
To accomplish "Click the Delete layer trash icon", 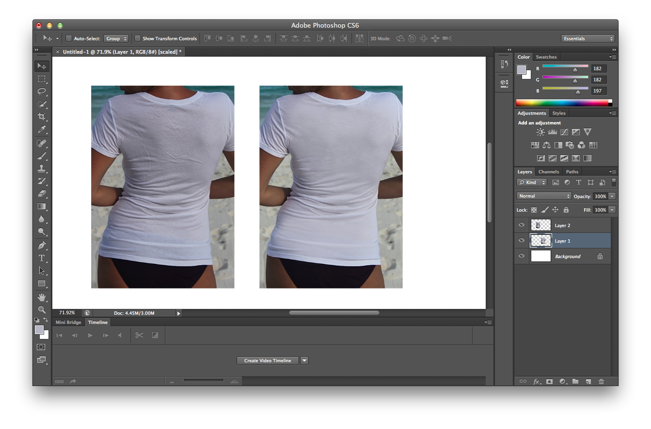I will point(601,382).
